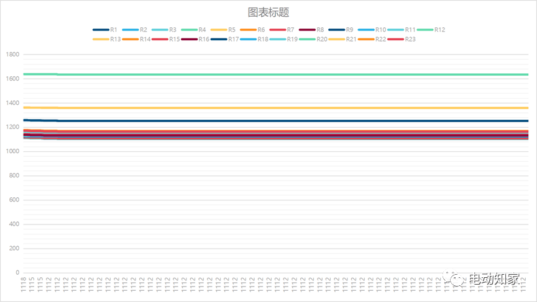
Task: Click the R18 legend entry
Action: coord(254,39)
